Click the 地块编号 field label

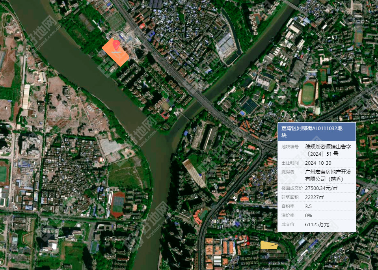290,147
